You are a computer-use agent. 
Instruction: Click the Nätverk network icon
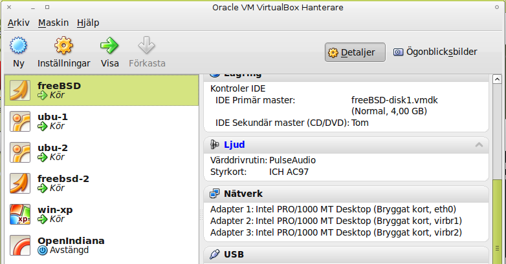point(215,194)
